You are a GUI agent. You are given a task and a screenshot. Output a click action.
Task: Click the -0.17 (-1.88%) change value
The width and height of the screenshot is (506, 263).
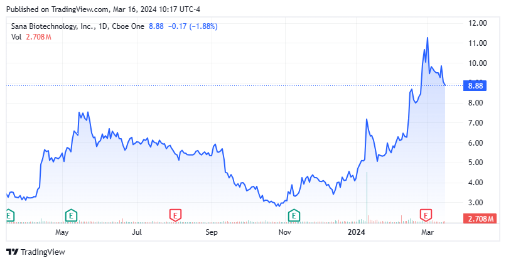[193, 26]
